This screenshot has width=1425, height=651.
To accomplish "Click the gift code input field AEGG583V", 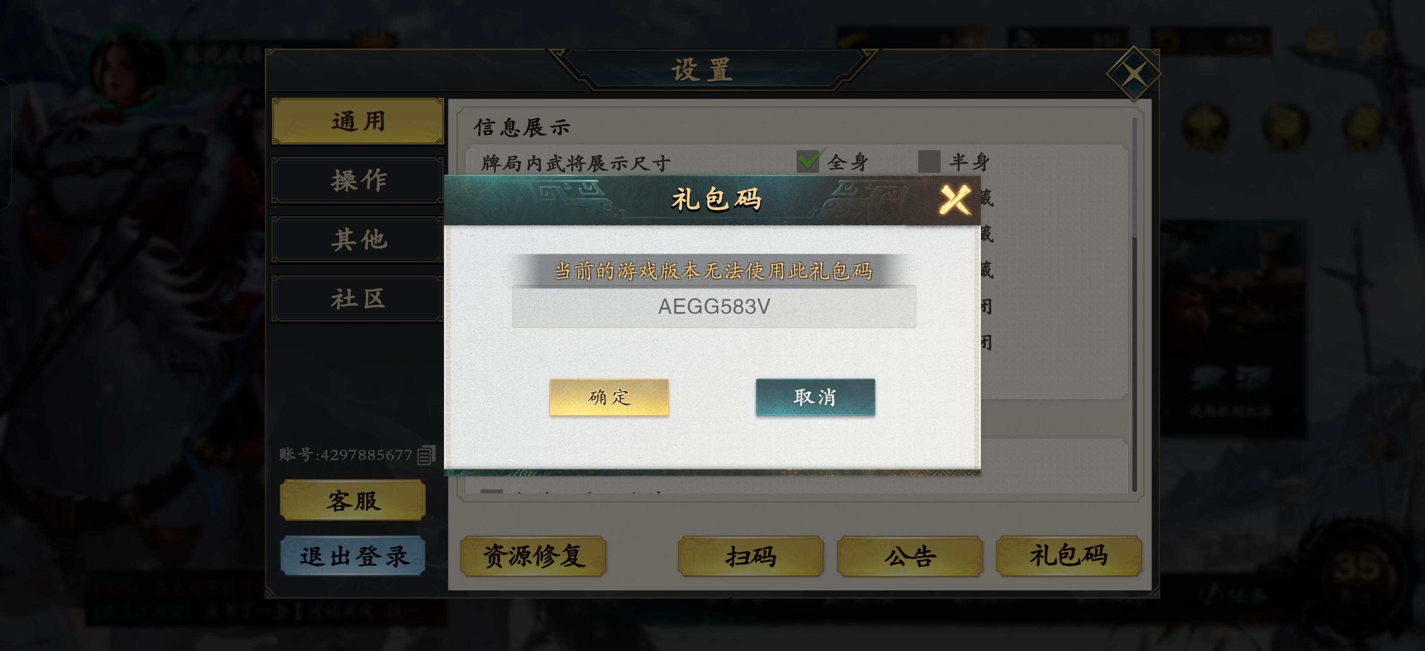I will [x=714, y=307].
